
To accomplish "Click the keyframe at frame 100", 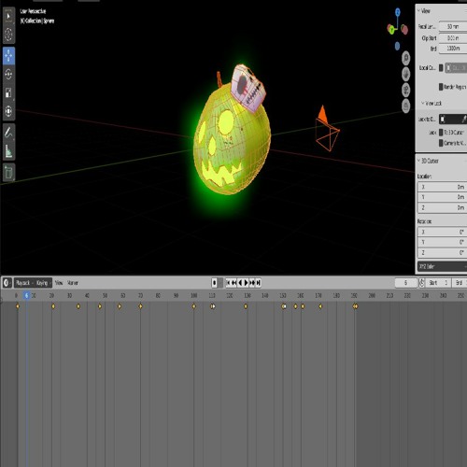I will 193,306.
